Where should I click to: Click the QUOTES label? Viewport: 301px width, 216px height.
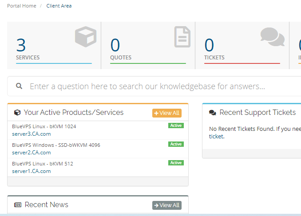tap(121, 58)
